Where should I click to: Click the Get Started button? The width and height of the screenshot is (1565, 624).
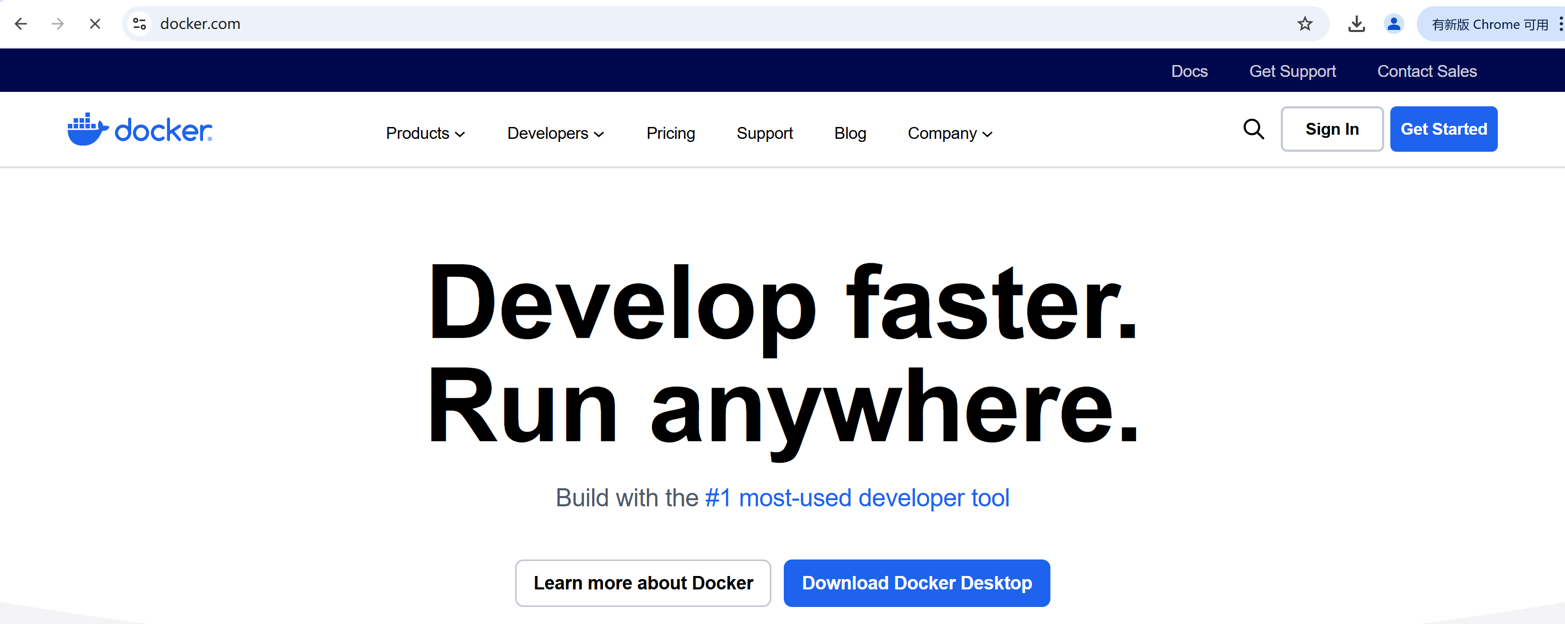pyautogui.click(x=1444, y=129)
